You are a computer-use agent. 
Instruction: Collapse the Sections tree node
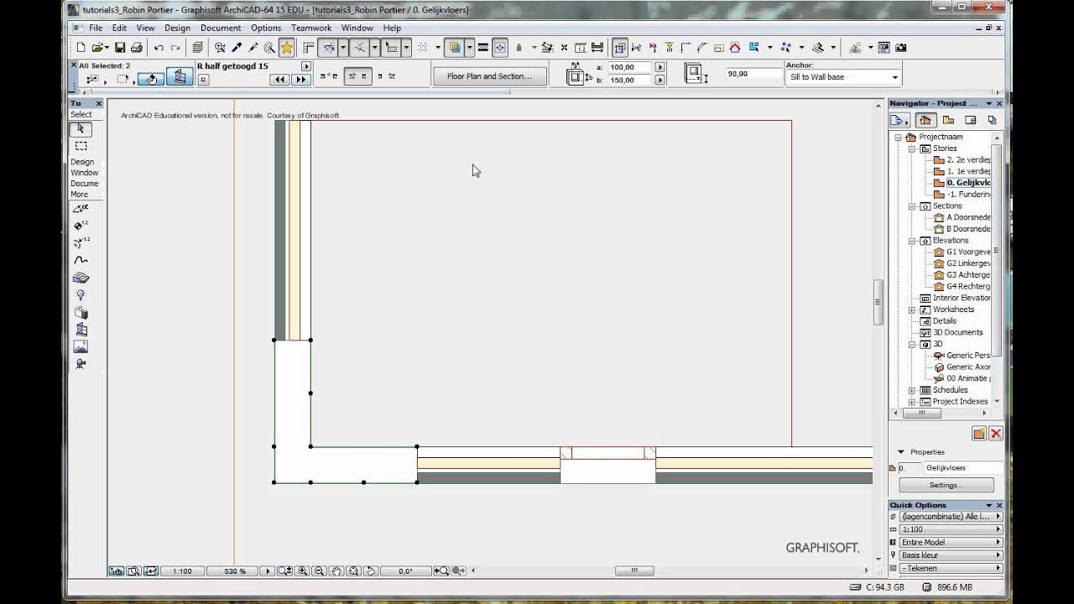(x=912, y=206)
